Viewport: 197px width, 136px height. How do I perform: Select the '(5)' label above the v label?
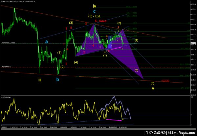(x=152, y=83)
